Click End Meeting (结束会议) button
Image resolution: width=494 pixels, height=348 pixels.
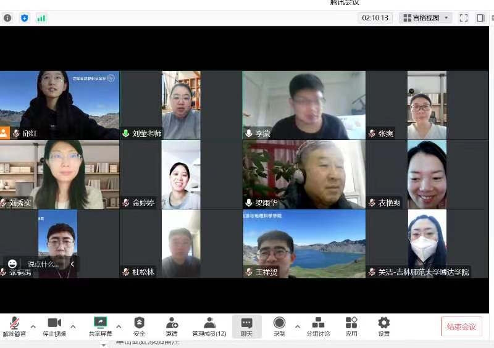coord(461,326)
